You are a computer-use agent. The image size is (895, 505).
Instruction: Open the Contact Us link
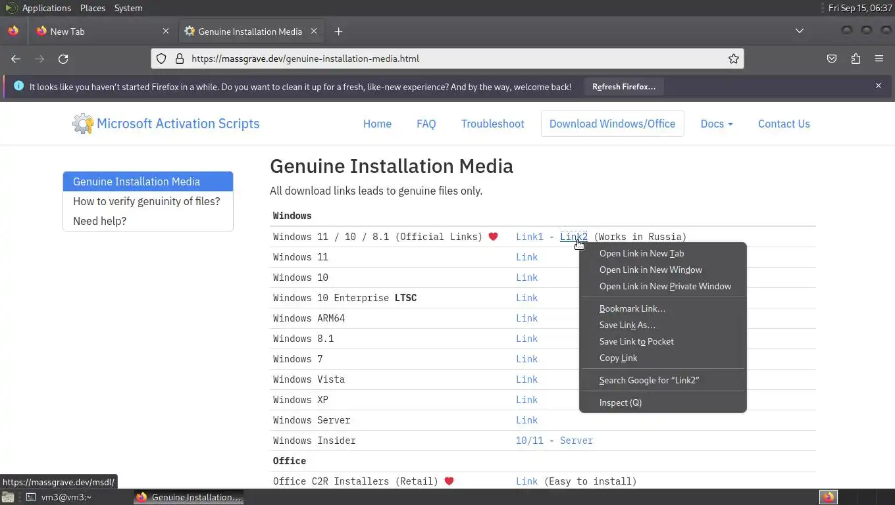(784, 124)
